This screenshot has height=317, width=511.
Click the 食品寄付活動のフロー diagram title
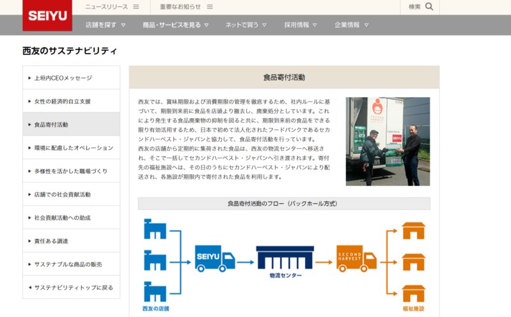[x=284, y=204]
